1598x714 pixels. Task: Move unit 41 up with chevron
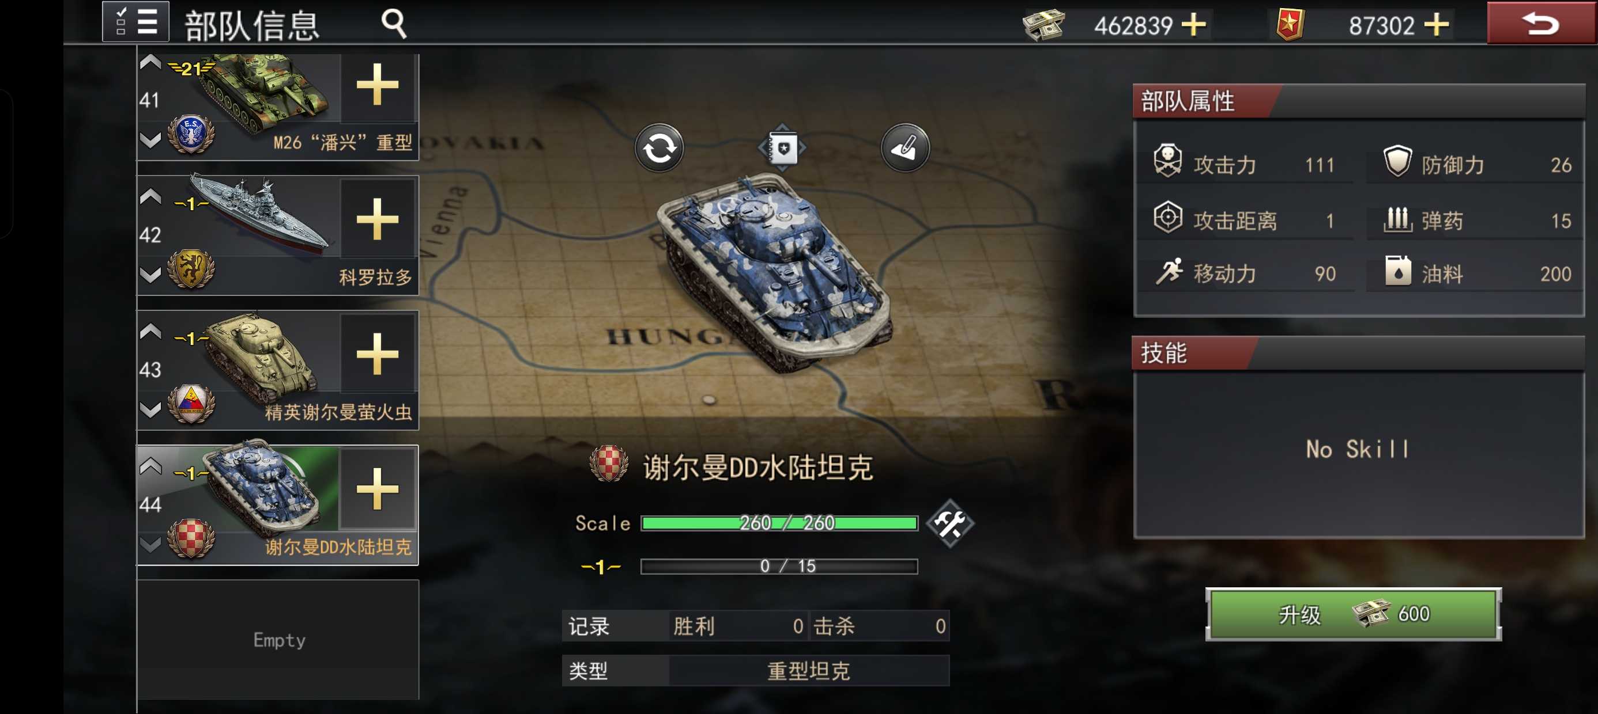(150, 62)
